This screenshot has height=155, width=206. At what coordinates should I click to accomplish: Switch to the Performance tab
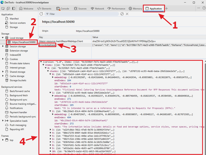coord(116,8)
